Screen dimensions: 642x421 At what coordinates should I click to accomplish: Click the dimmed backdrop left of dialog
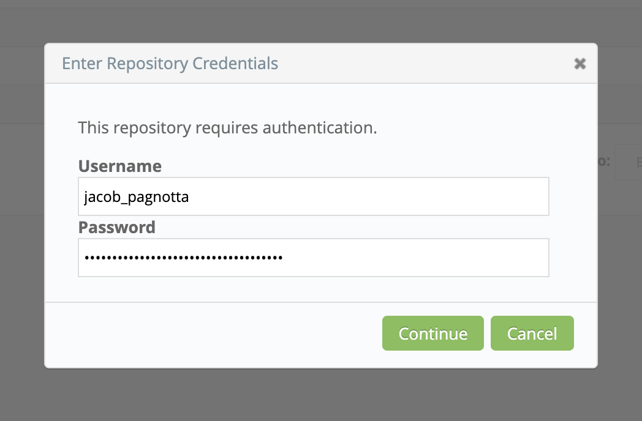[x=22, y=245]
